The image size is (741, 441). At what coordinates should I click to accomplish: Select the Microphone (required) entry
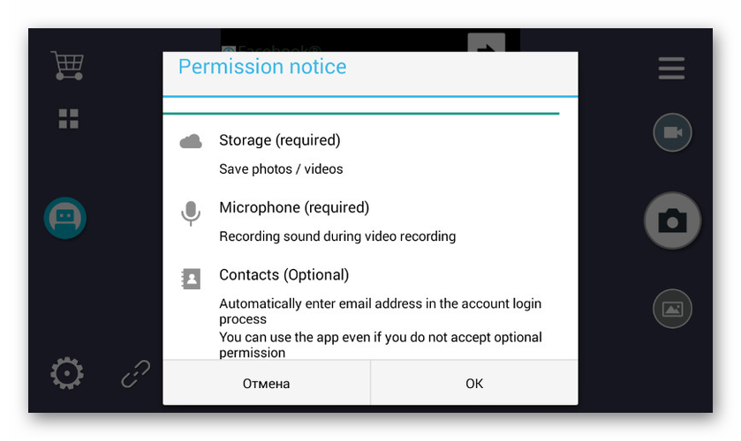tap(294, 208)
